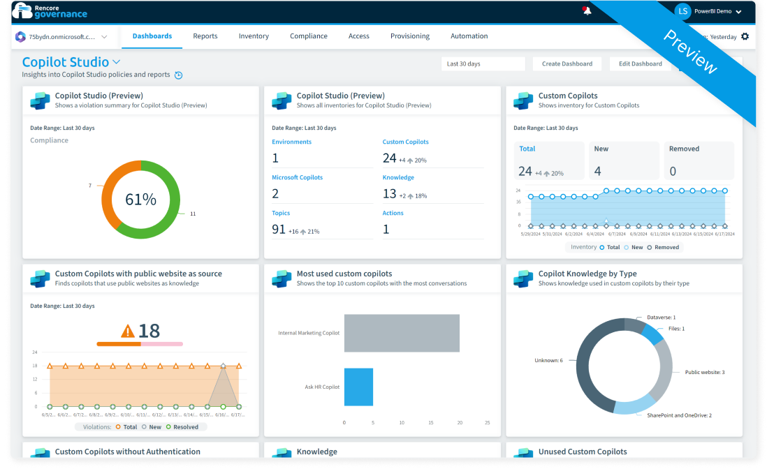The width and height of the screenshot is (767, 469).
Task: Open the Last 30 days date range selector
Action: tap(483, 64)
